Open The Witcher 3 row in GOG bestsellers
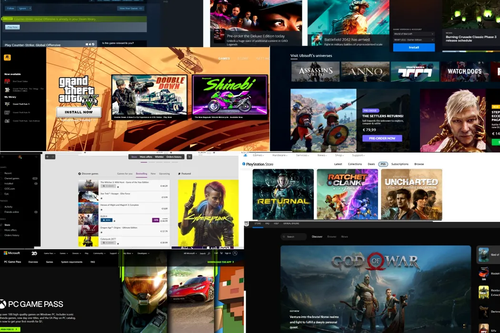500x333 pixels. (124, 185)
